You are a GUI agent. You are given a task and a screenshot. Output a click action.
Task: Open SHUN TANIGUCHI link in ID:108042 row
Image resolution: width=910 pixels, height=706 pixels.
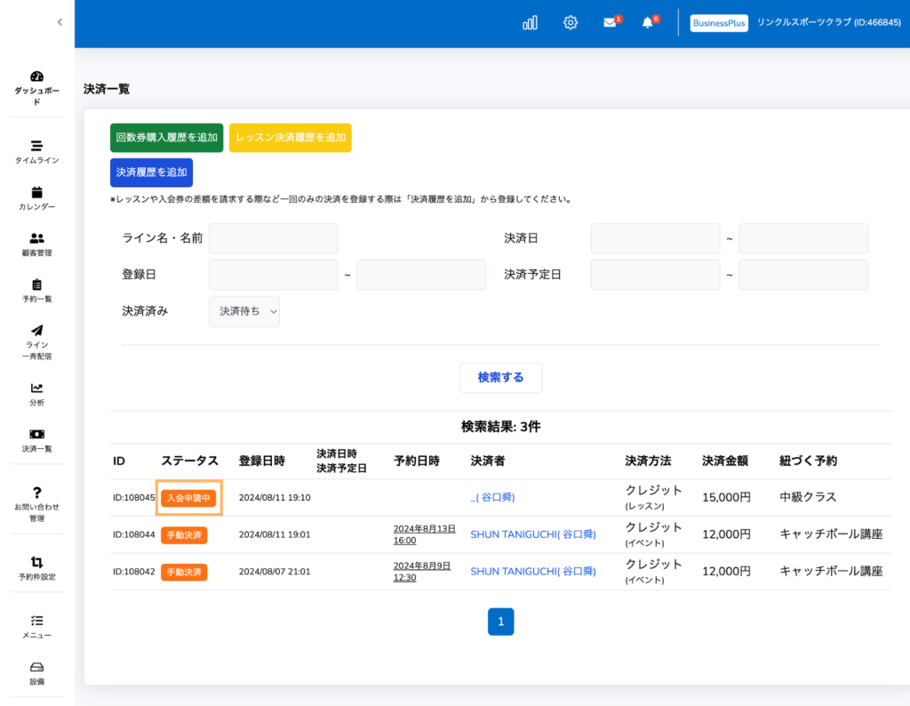tap(533, 572)
